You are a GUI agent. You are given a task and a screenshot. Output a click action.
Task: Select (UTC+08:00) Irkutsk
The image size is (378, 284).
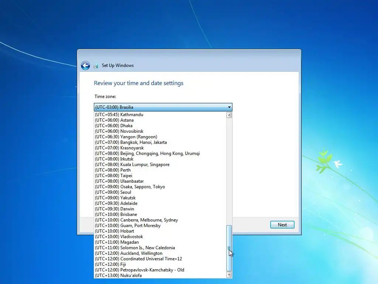(x=160, y=159)
